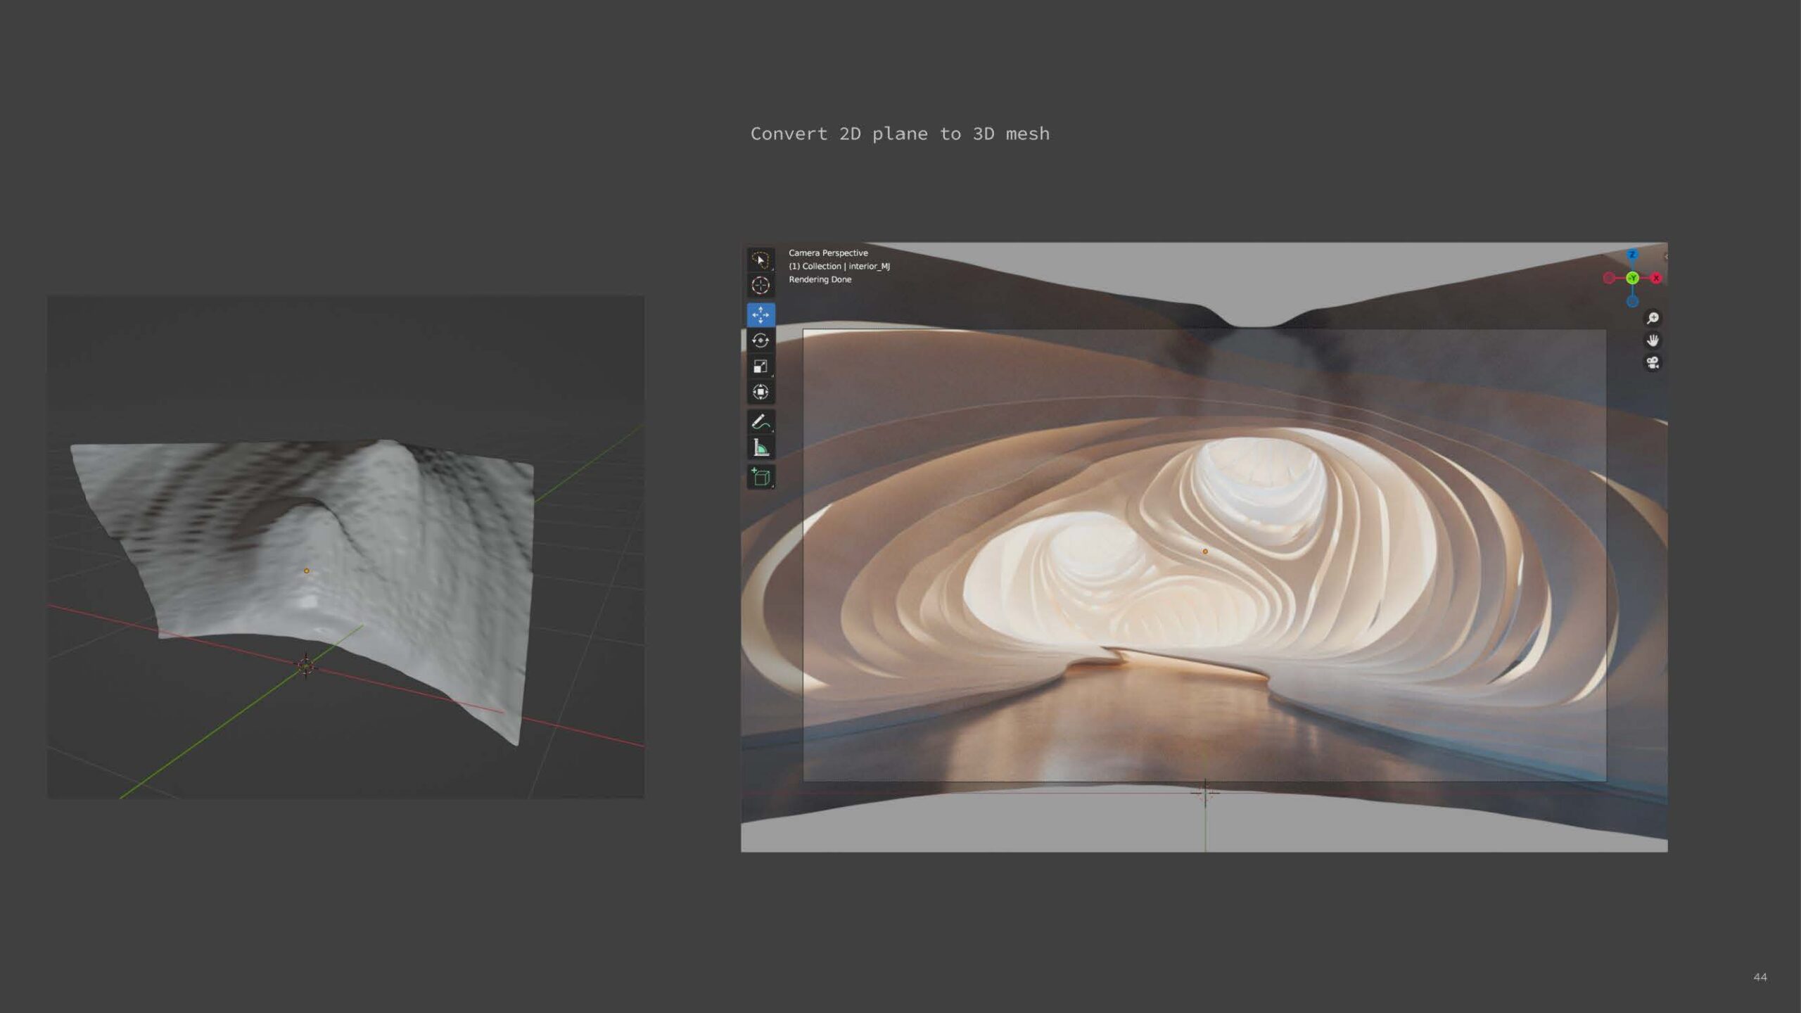1801x1013 pixels.
Task: Select the Add Cube tool
Action: pyautogui.click(x=761, y=477)
